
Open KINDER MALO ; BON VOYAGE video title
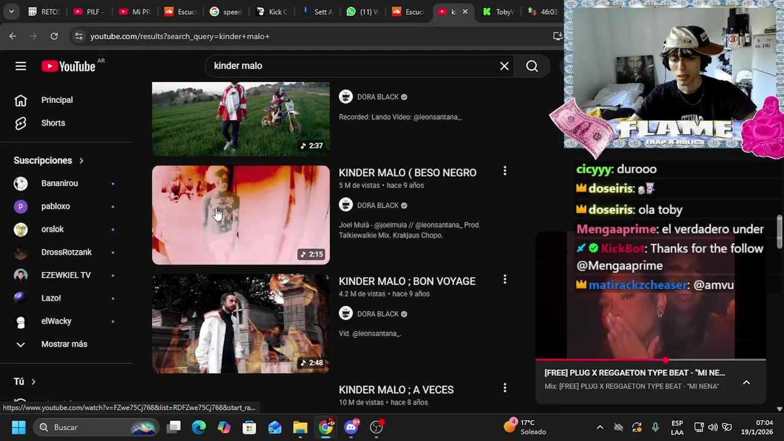point(407,281)
